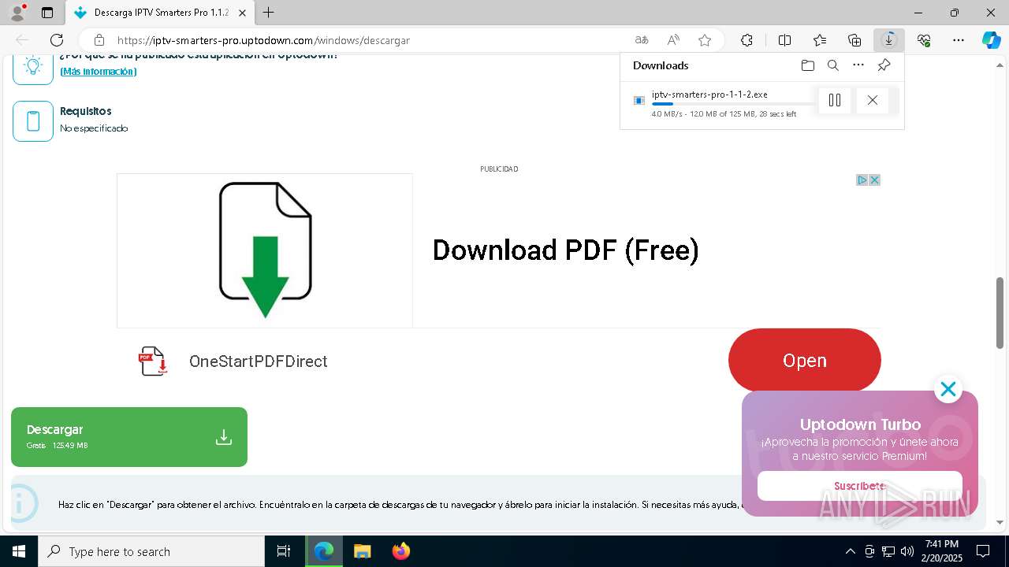1009x567 pixels.
Task: Open the Favorites list icon
Action: click(x=820, y=40)
